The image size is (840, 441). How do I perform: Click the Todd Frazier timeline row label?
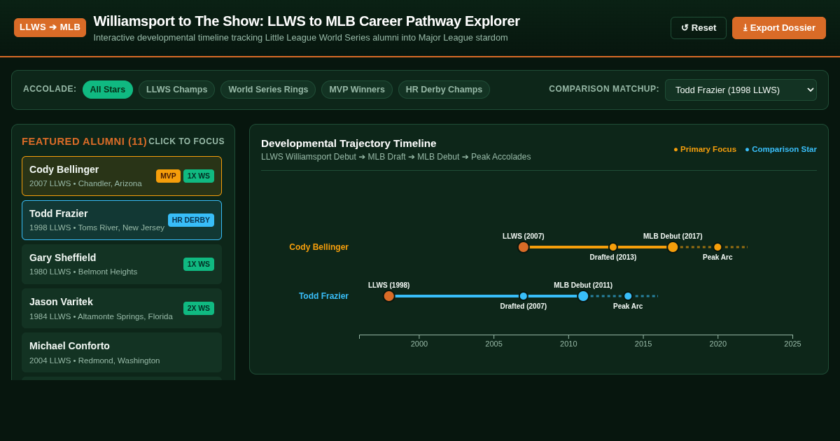pyautogui.click(x=323, y=296)
